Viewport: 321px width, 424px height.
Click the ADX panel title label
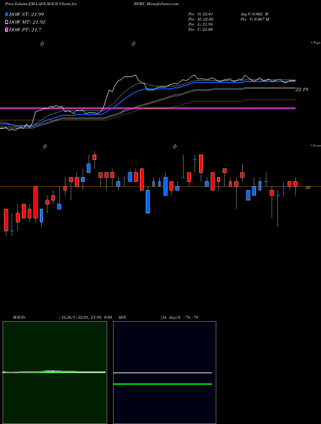(x=123, y=317)
